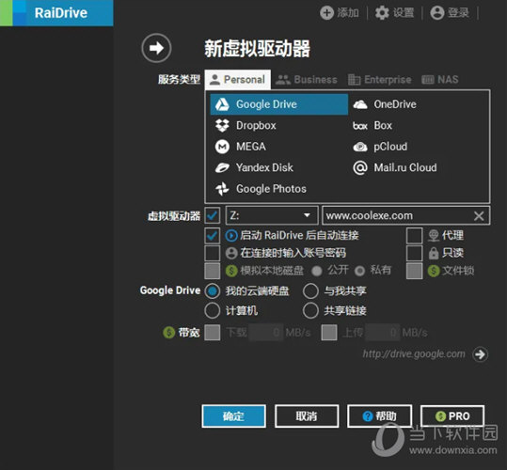This screenshot has height=470, width=507.
Task: Select Box service
Action: [372, 125]
